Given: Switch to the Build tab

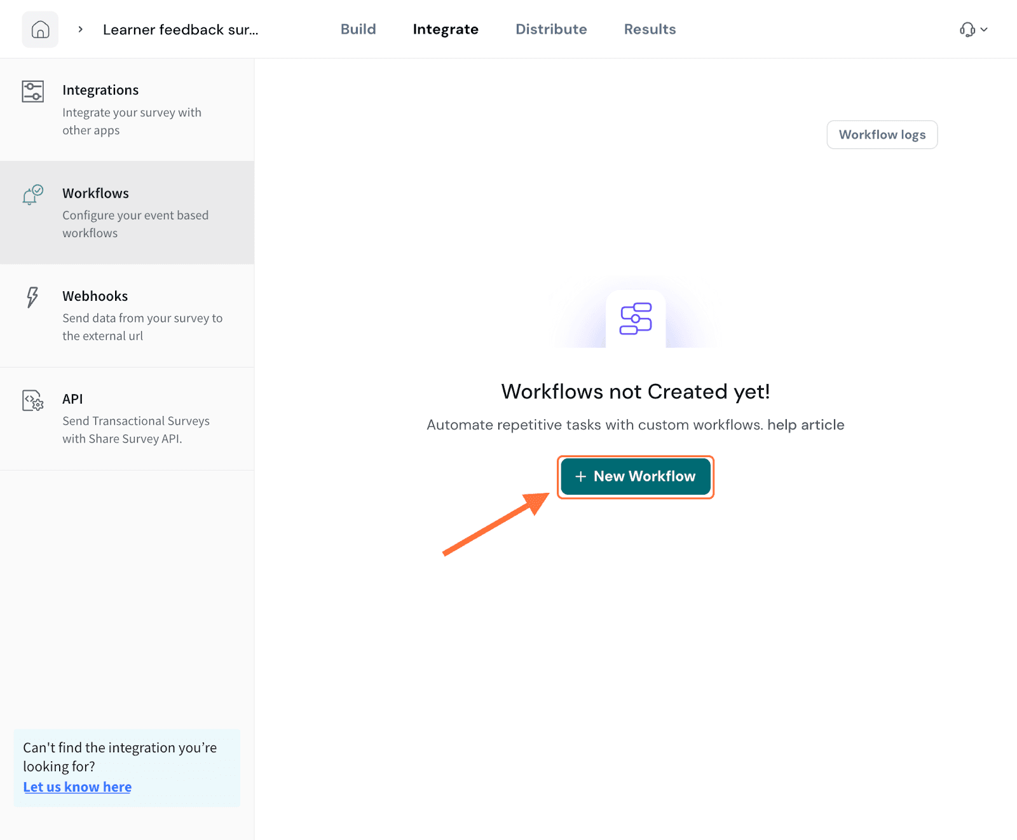Looking at the screenshot, I should 358,29.
